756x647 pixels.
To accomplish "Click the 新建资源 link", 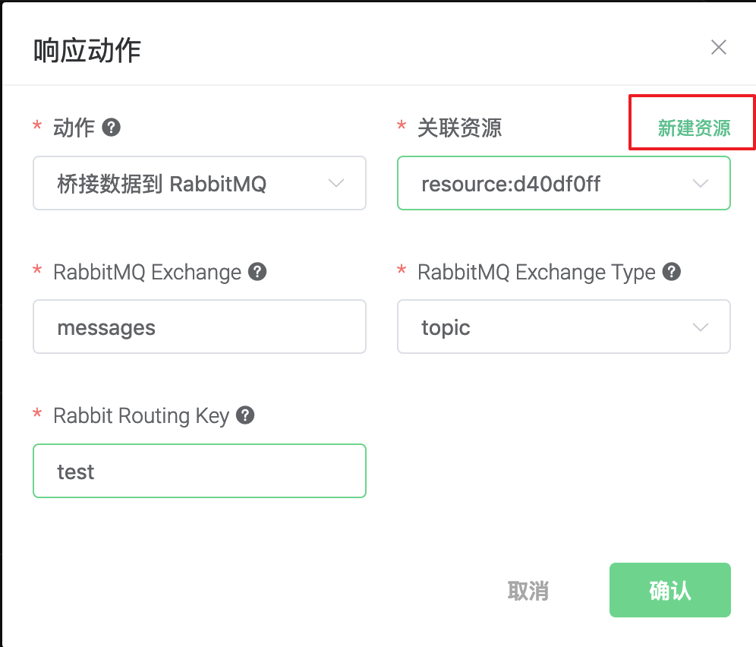I will (694, 128).
